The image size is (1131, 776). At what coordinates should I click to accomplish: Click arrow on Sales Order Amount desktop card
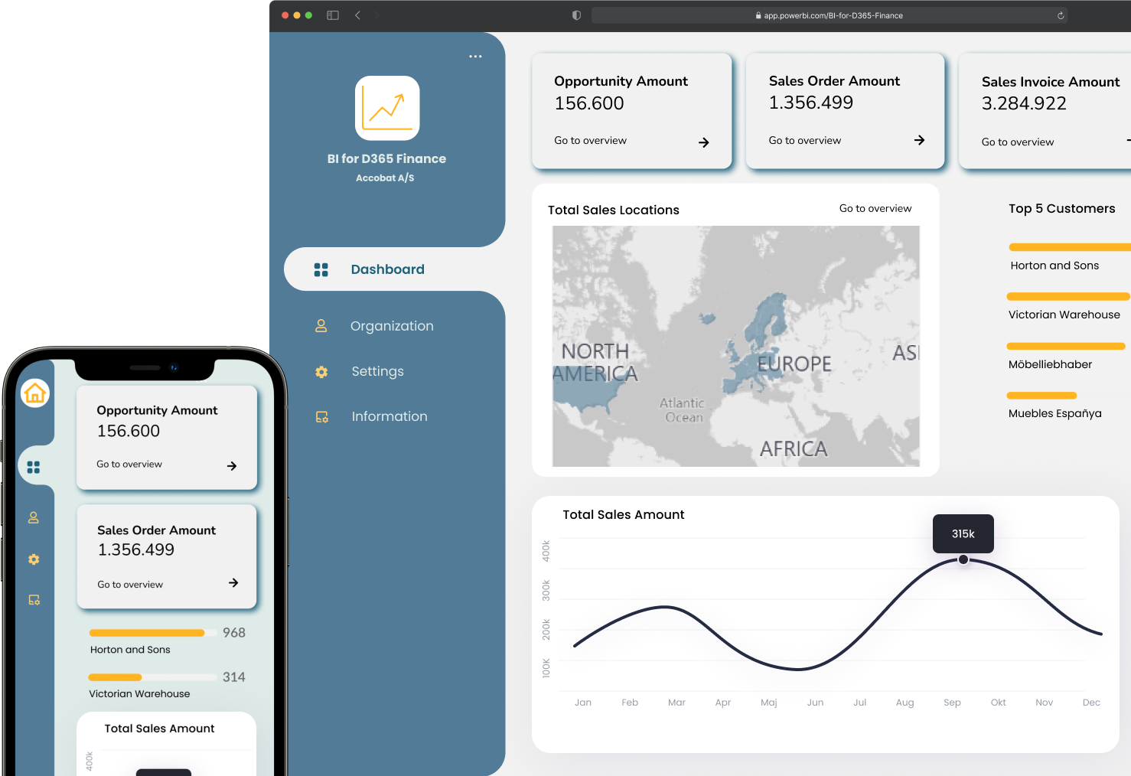pyautogui.click(x=919, y=140)
